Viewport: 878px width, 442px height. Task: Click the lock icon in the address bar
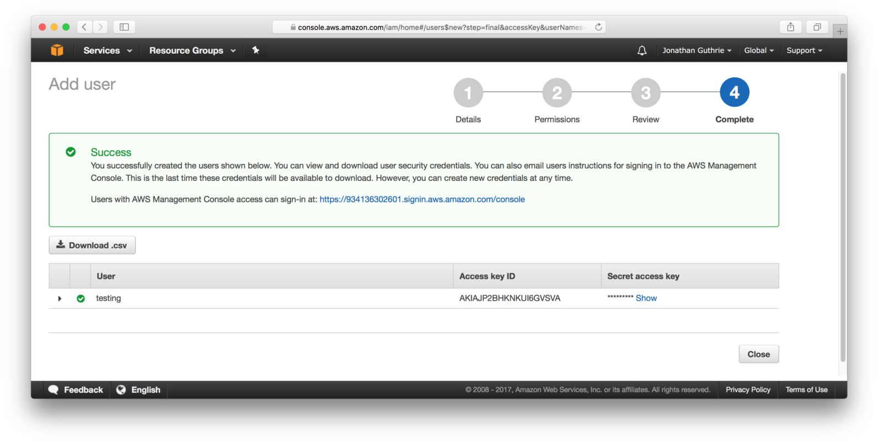[293, 27]
